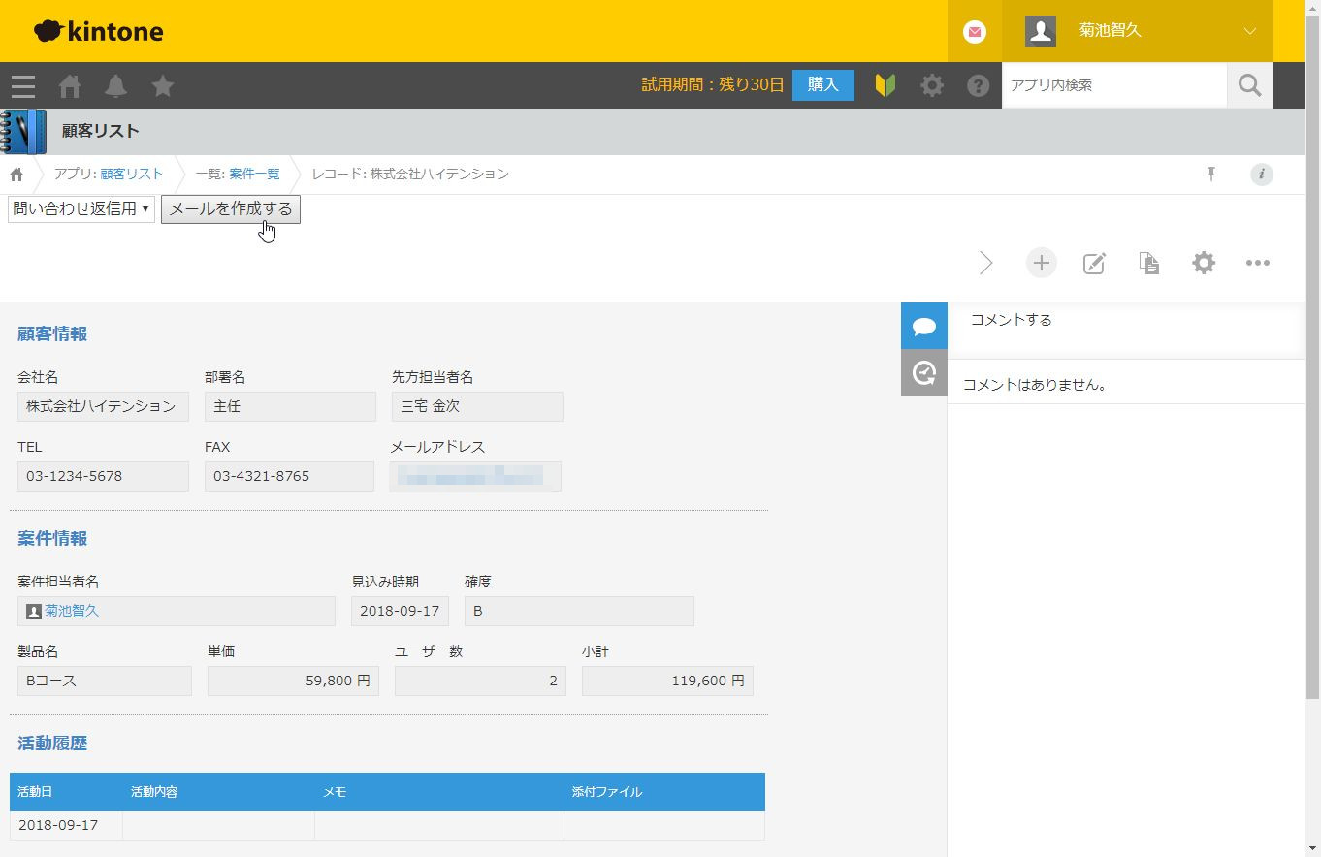
Task: Click the add new record plus icon
Action: tap(1041, 263)
